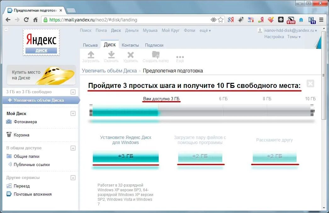
Task: Bookmark the page with the star icon
Action: pos(220,20)
